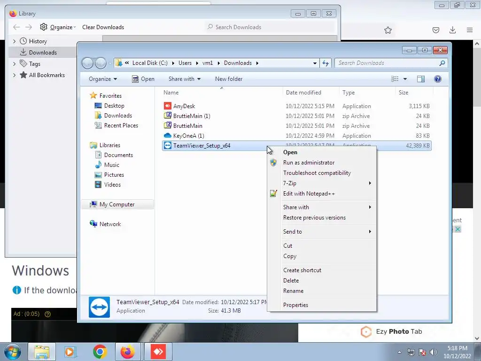This screenshot has height=361, width=481.
Task: Open Recent Places under Favorites
Action: pos(116,125)
